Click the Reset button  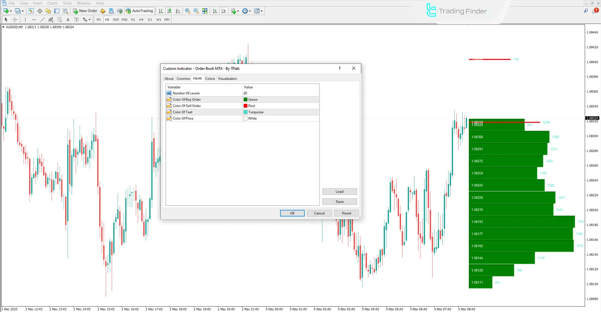click(x=346, y=213)
